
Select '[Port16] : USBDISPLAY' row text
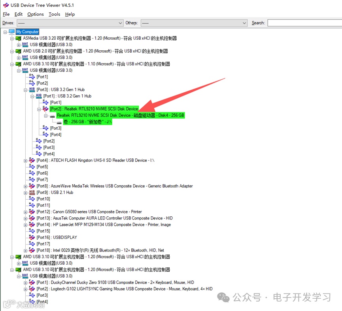[x=57, y=237]
